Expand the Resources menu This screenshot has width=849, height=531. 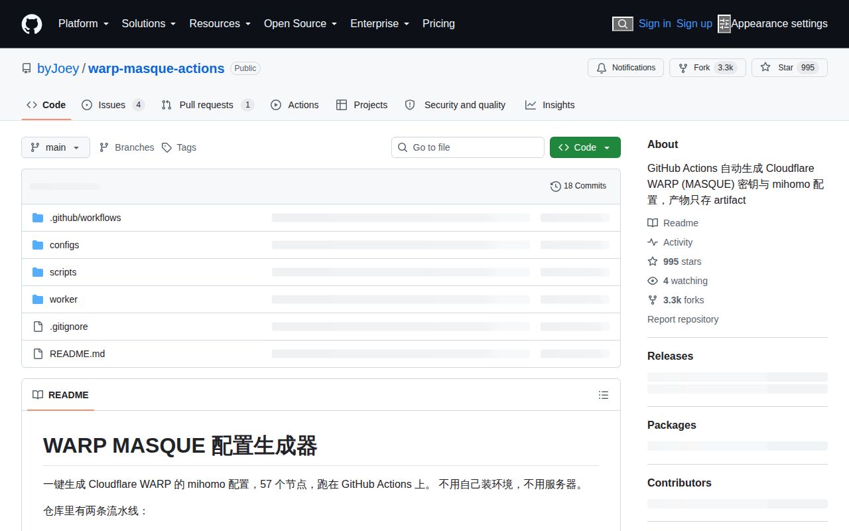click(220, 24)
